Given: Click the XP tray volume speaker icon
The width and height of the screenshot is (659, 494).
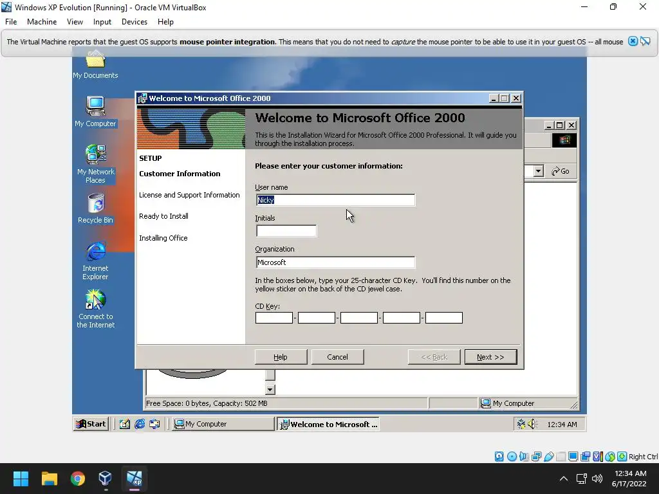Looking at the screenshot, I should click(532, 424).
